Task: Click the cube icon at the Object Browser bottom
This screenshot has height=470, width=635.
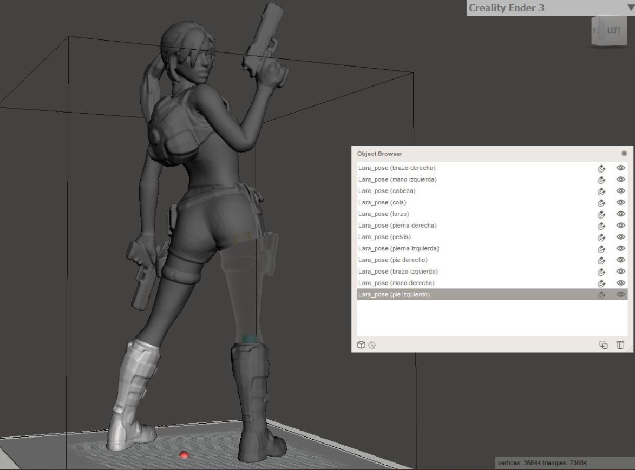Action: (x=361, y=345)
